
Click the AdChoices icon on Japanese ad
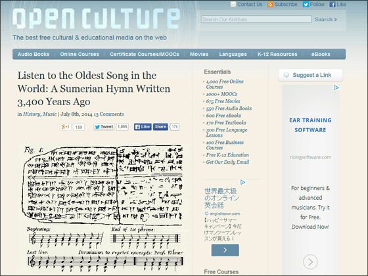(x=243, y=183)
